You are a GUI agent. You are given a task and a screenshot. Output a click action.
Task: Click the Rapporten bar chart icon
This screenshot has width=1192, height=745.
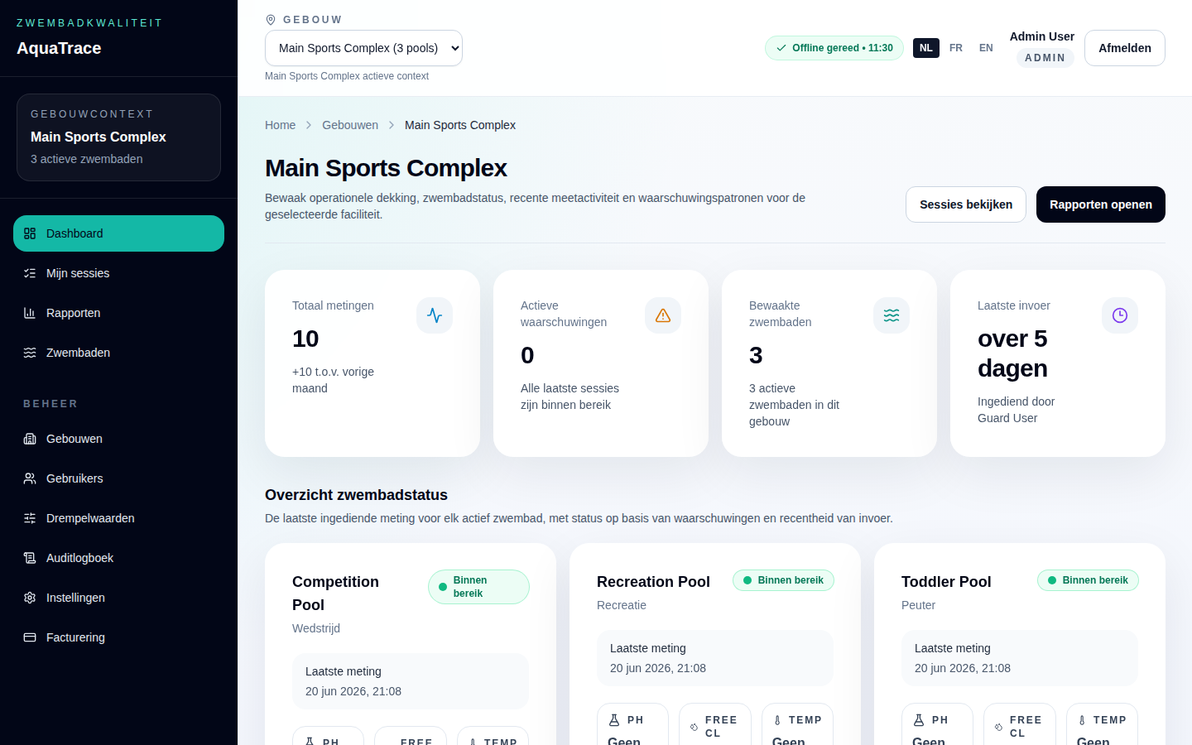pyautogui.click(x=30, y=313)
